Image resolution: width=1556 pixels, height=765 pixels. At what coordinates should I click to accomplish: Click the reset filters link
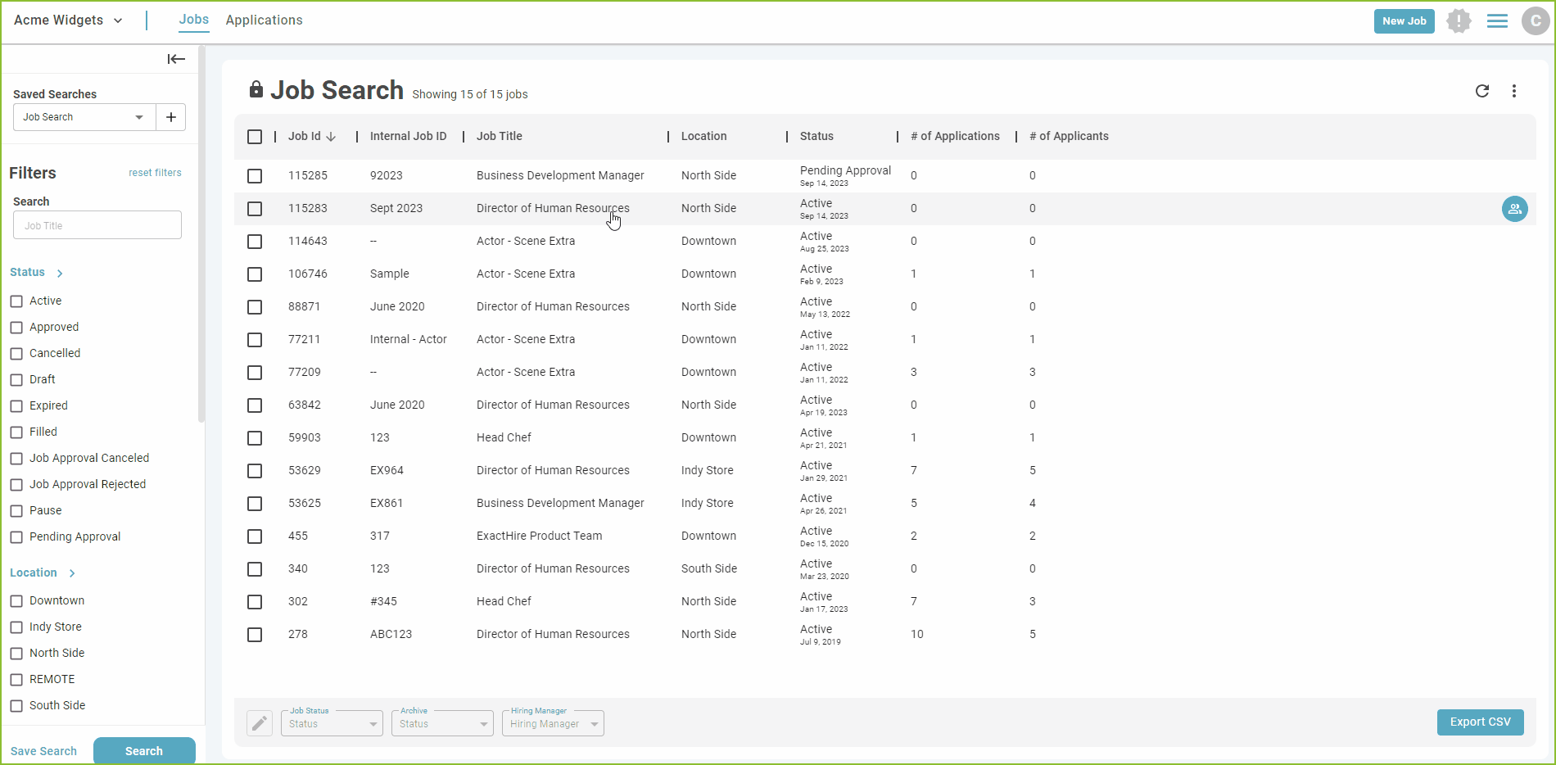pyautogui.click(x=155, y=173)
